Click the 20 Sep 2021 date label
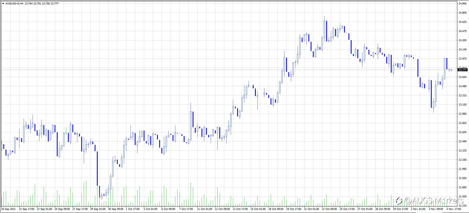Viewport: 469px width, 213px height. [x=8, y=209]
